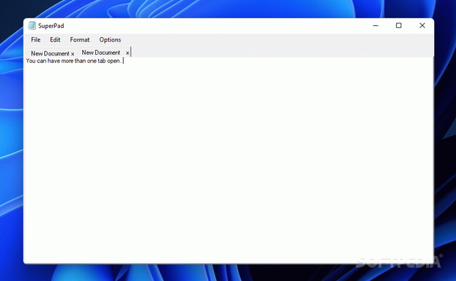Open the Options menu
The image size is (456, 281).
coord(110,39)
